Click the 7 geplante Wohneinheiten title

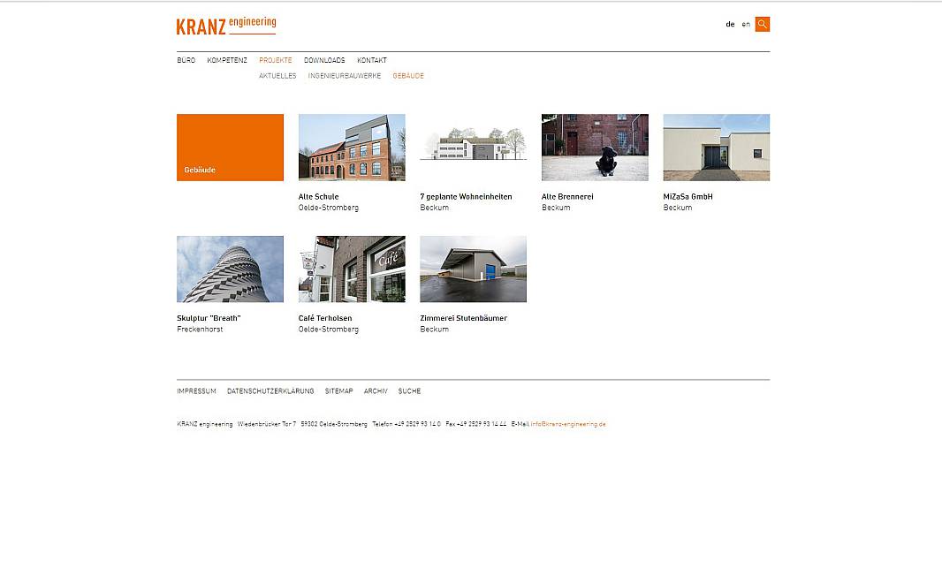click(x=466, y=196)
